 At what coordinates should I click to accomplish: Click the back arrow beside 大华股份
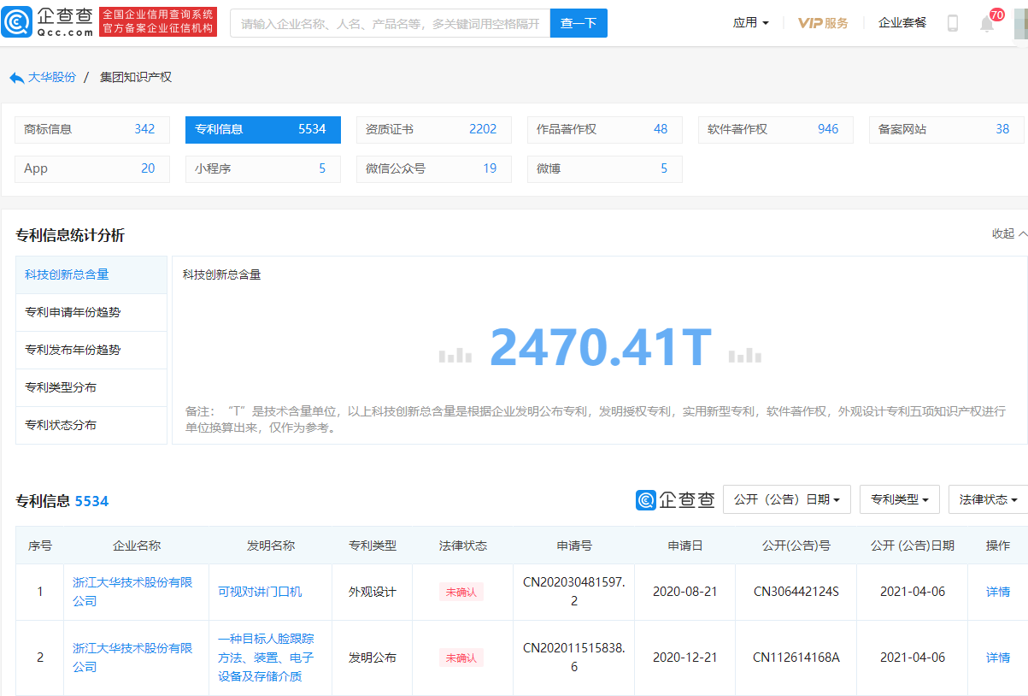16,78
